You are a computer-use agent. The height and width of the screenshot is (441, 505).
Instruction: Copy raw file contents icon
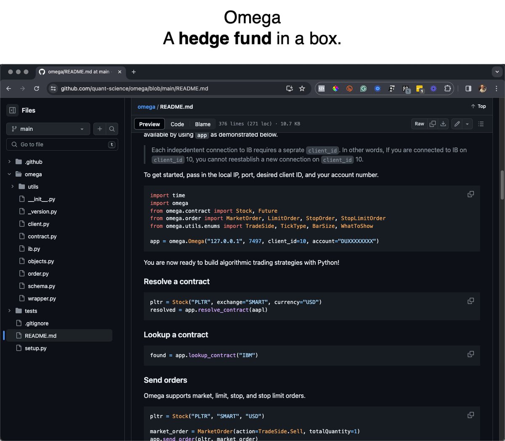point(432,124)
